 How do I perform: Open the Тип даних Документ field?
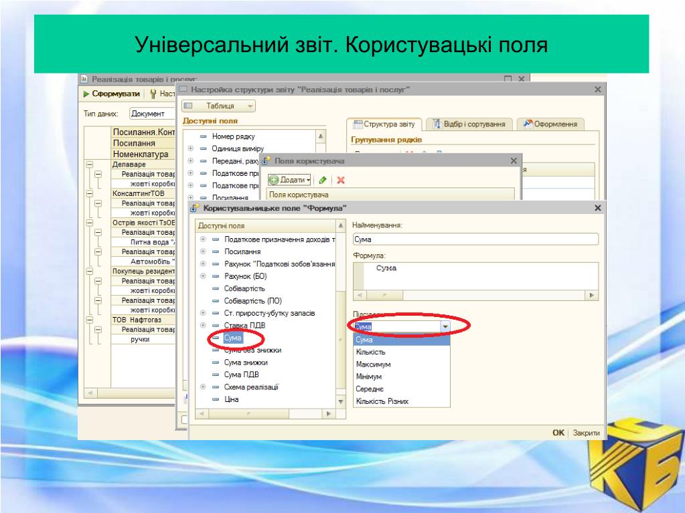(x=152, y=114)
